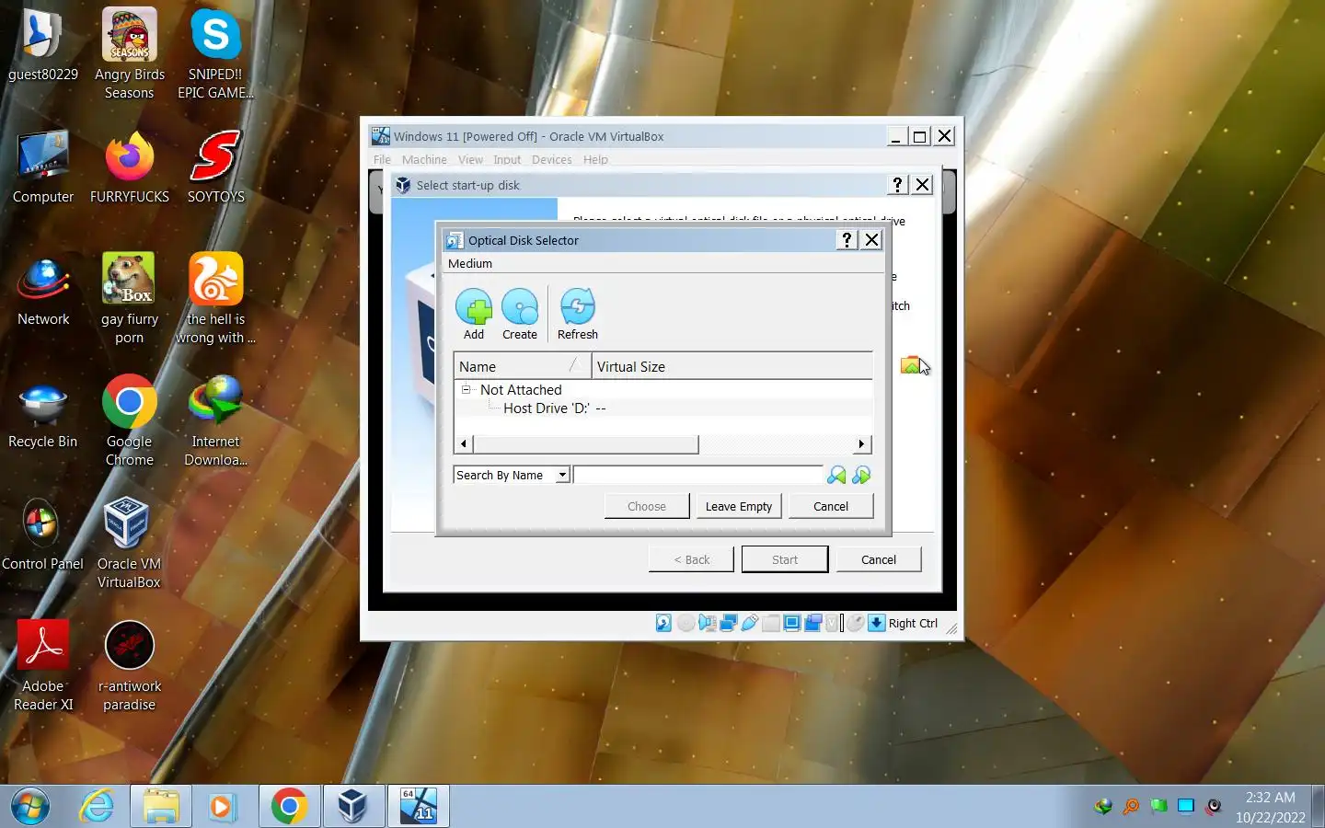
Task: Click keyboard capture arrow icon by Right Ctrl
Action: 877,623
